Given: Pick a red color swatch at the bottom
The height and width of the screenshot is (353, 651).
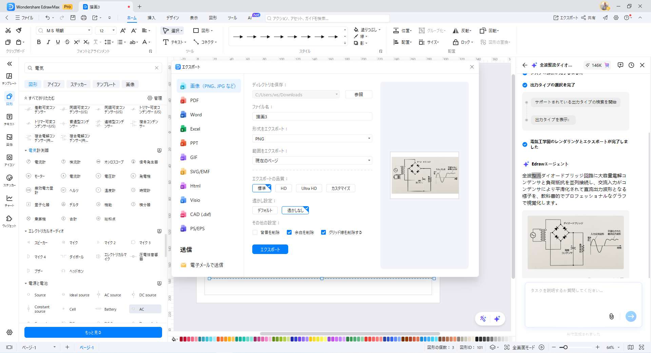Looking at the screenshot, I should tap(182, 339).
